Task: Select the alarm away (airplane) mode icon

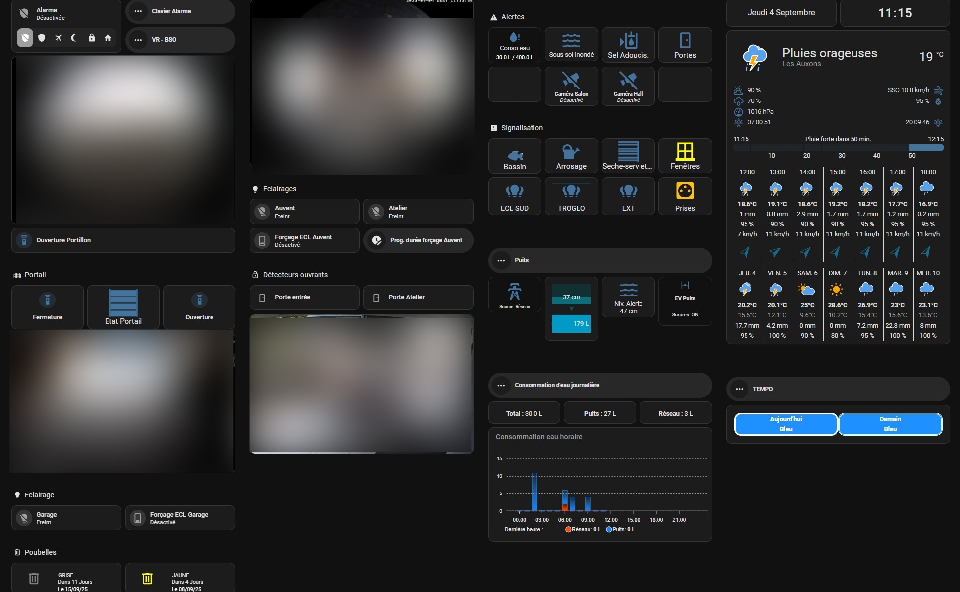Action: coord(58,38)
